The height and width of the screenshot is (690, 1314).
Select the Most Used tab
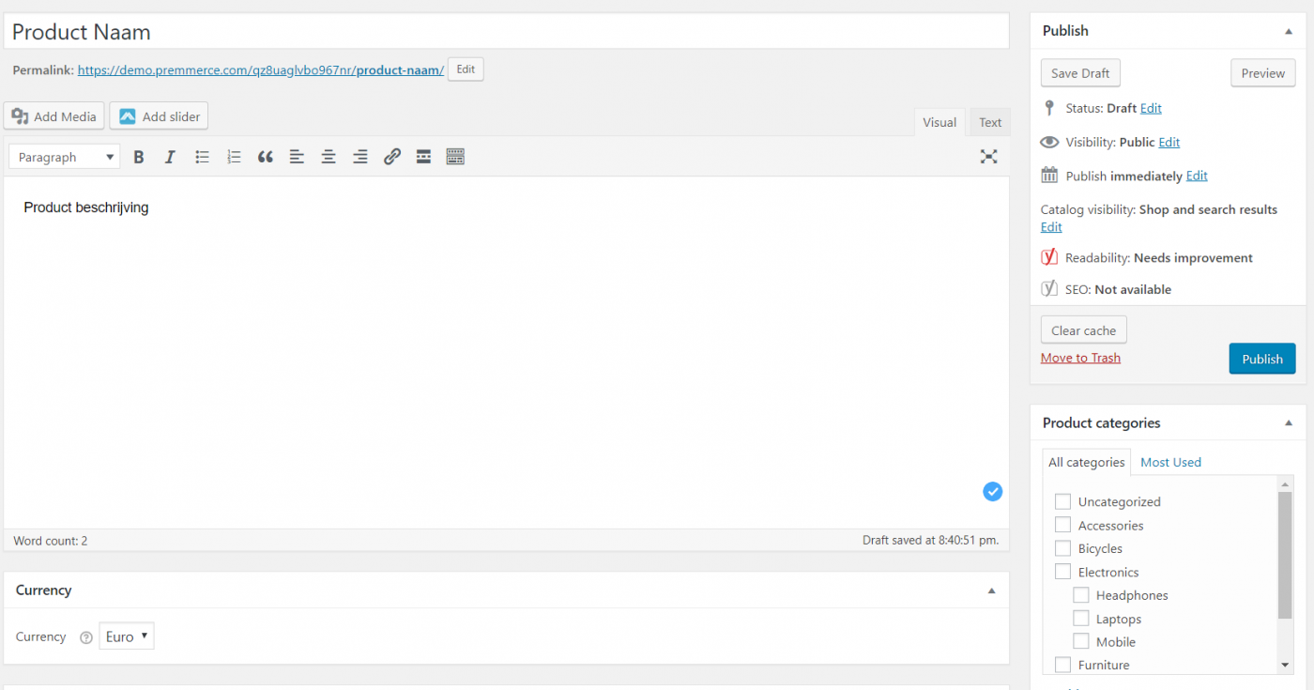[x=1170, y=462]
